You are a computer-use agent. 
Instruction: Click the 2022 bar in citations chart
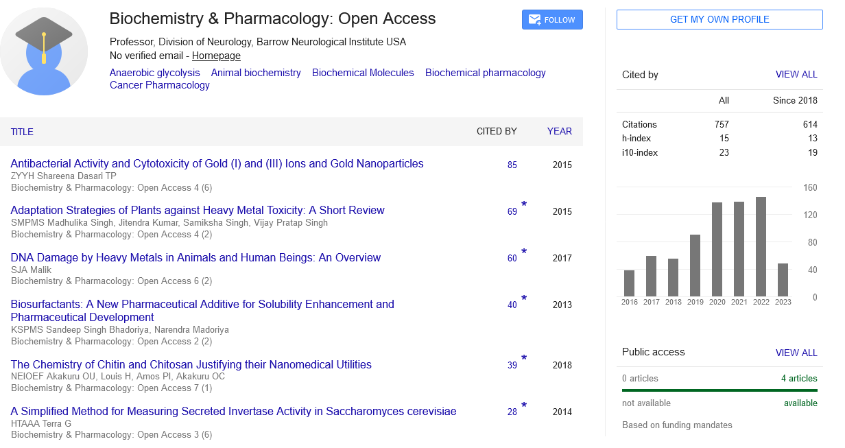coord(761,246)
